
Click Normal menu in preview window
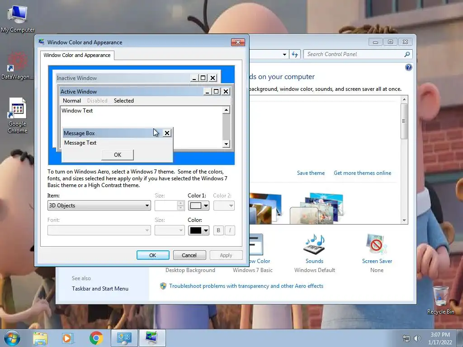(72, 101)
